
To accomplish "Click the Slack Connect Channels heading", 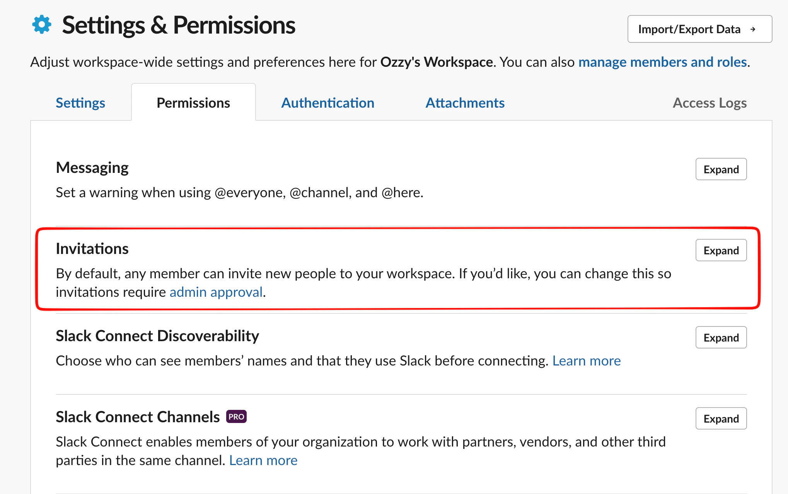I will tap(138, 417).
